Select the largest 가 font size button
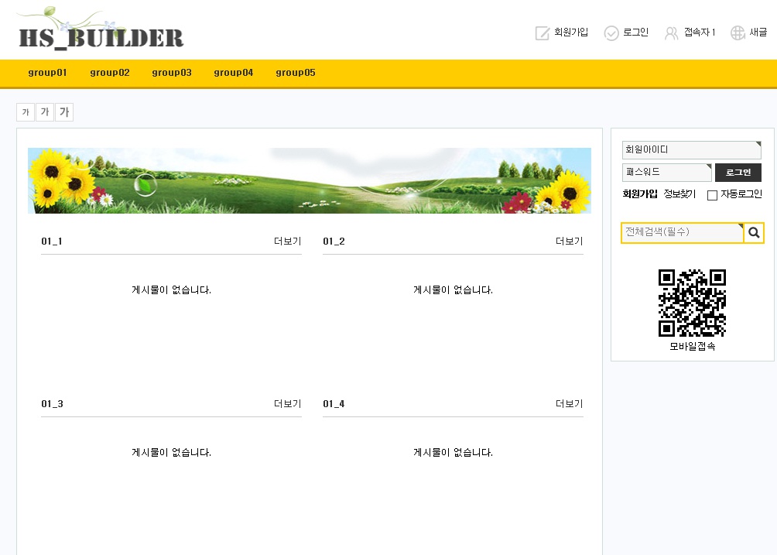Image resolution: width=777 pixels, height=555 pixels. pyautogui.click(x=64, y=113)
